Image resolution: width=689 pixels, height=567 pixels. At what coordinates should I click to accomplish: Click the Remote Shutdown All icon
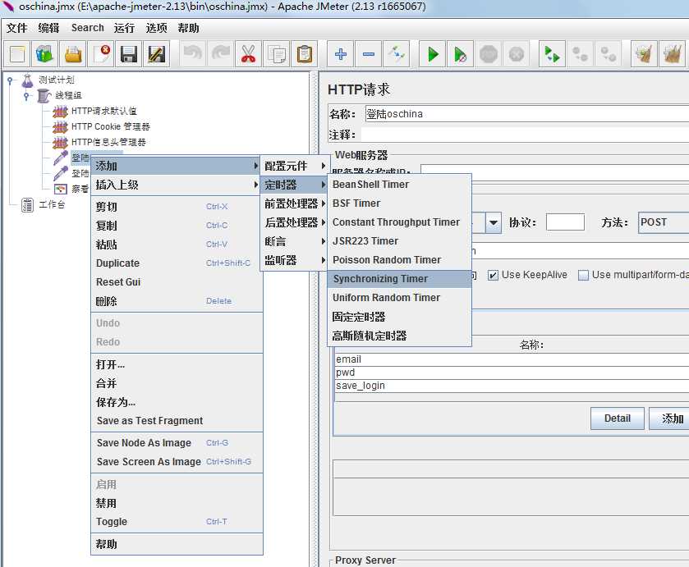[x=609, y=54]
